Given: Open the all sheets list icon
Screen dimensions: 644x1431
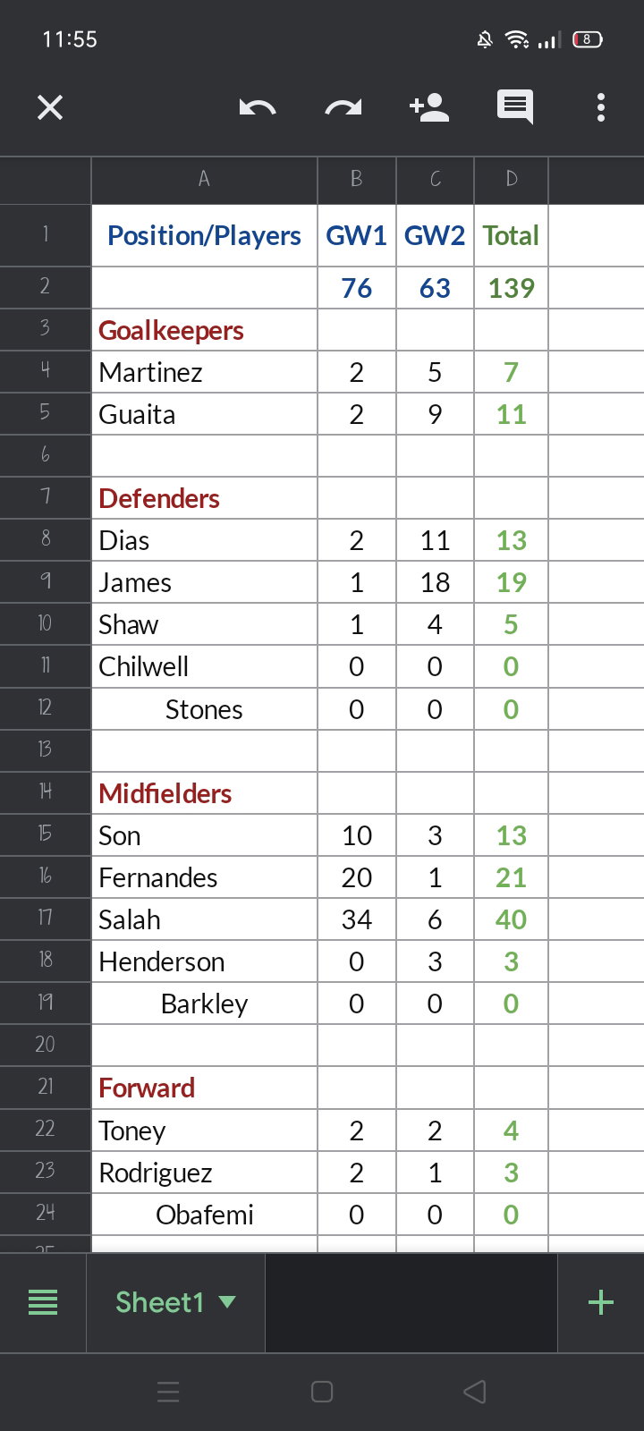Looking at the screenshot, I should click(43, 1302).
